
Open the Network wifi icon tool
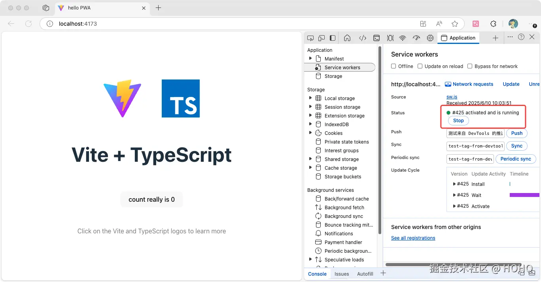[403, 38]
